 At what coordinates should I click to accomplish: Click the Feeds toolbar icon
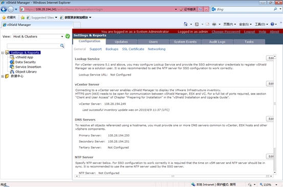tap(197, 24)
